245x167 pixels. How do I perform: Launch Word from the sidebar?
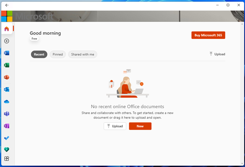coord(6,53)
